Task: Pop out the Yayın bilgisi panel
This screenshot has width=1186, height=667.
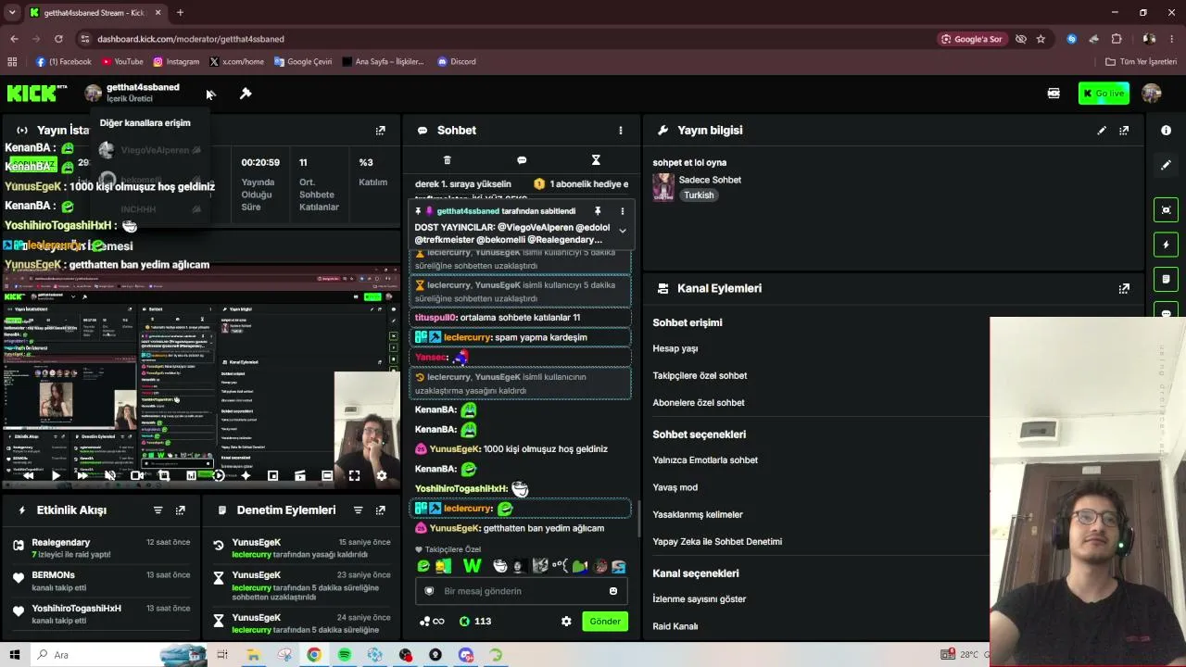Action: click(x=1124, y=131)
